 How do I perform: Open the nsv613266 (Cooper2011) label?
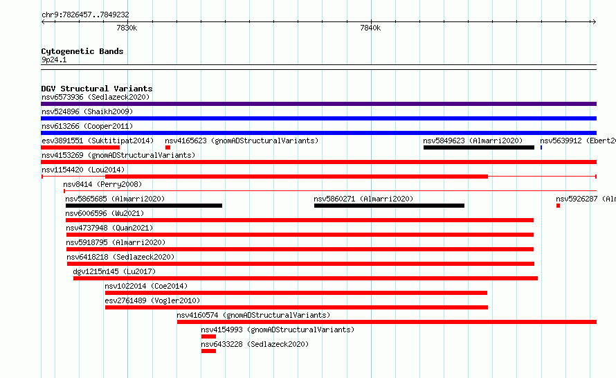pyautogui.click(x=87, y=126)
